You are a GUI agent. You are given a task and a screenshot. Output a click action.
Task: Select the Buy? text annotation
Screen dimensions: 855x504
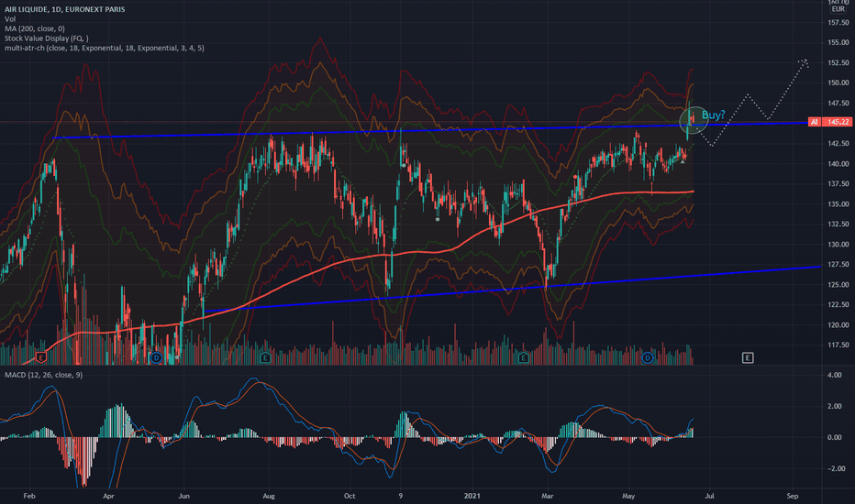713,115
